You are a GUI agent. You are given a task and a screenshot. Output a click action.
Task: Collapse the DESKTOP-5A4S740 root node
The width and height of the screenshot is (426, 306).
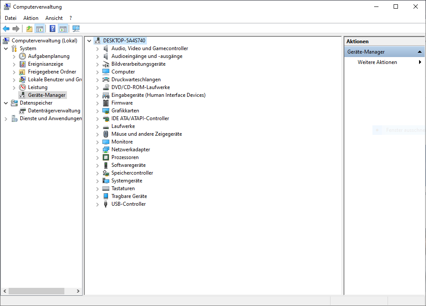89,41
